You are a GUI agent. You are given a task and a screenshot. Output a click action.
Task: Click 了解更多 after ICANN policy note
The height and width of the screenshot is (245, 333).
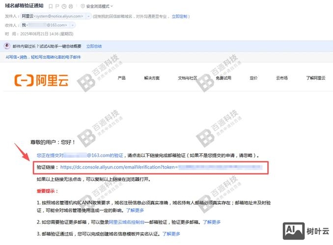(x=135, y=210)
